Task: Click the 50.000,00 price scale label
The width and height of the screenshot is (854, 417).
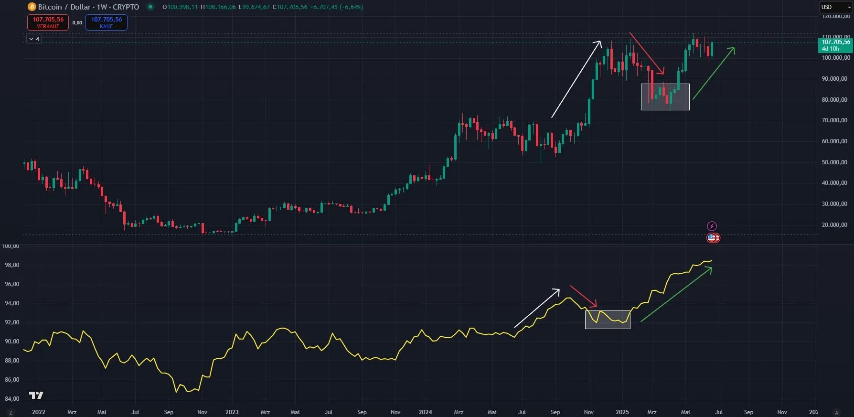Action: point(835,162)
